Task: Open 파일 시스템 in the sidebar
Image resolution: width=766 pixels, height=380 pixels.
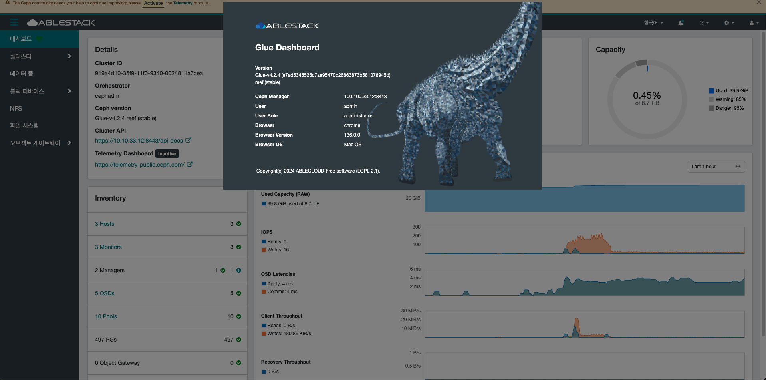Action: click(x=40, y=125)
